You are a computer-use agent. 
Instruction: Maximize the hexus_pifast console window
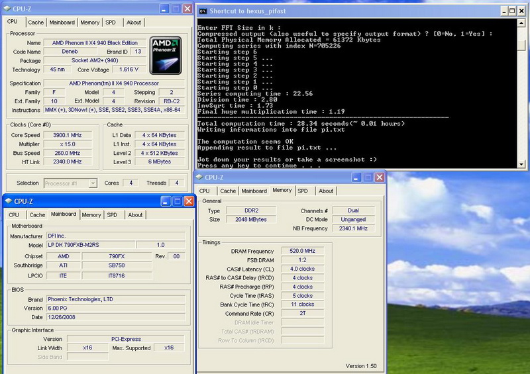point(512,11)
